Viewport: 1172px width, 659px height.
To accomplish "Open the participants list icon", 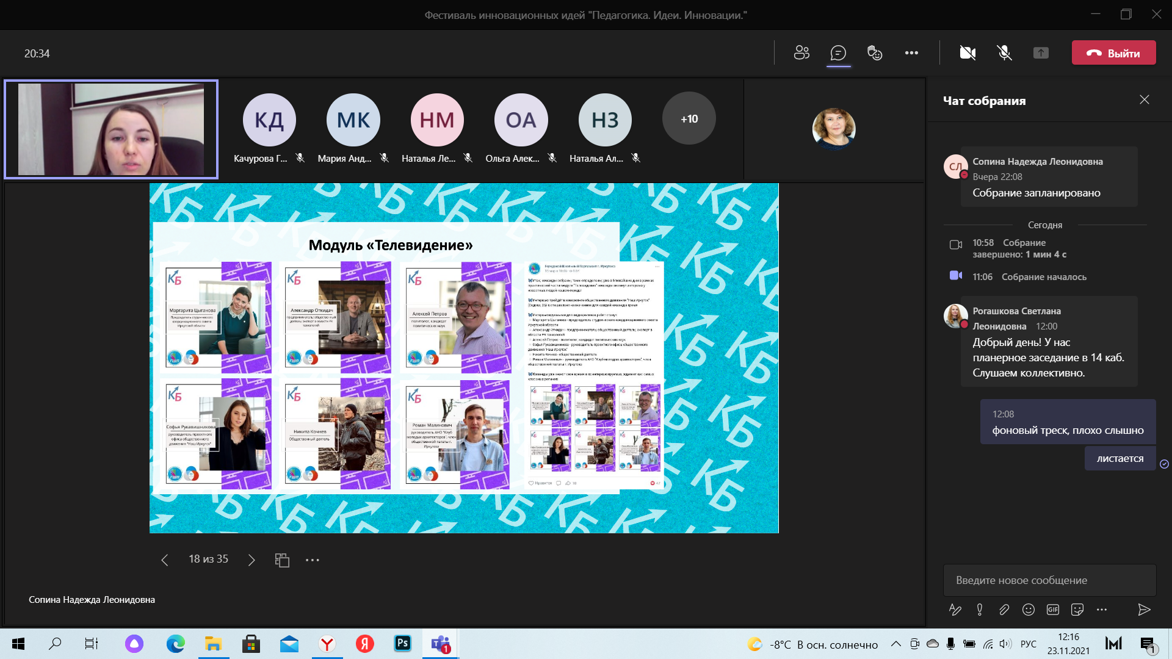I will point(801,53).
